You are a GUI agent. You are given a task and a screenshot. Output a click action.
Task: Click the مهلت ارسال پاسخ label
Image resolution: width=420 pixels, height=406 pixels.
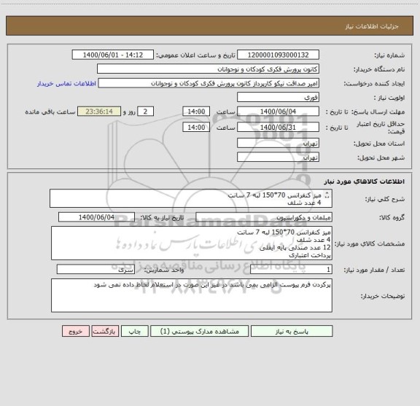(x=378, y=112)
